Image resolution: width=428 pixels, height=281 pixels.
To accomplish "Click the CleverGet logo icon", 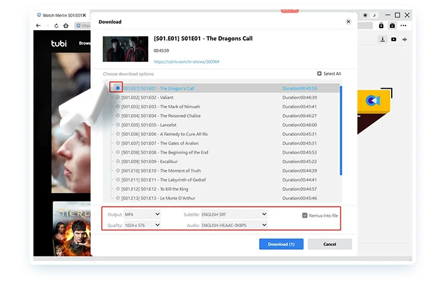I will point(373,101).
